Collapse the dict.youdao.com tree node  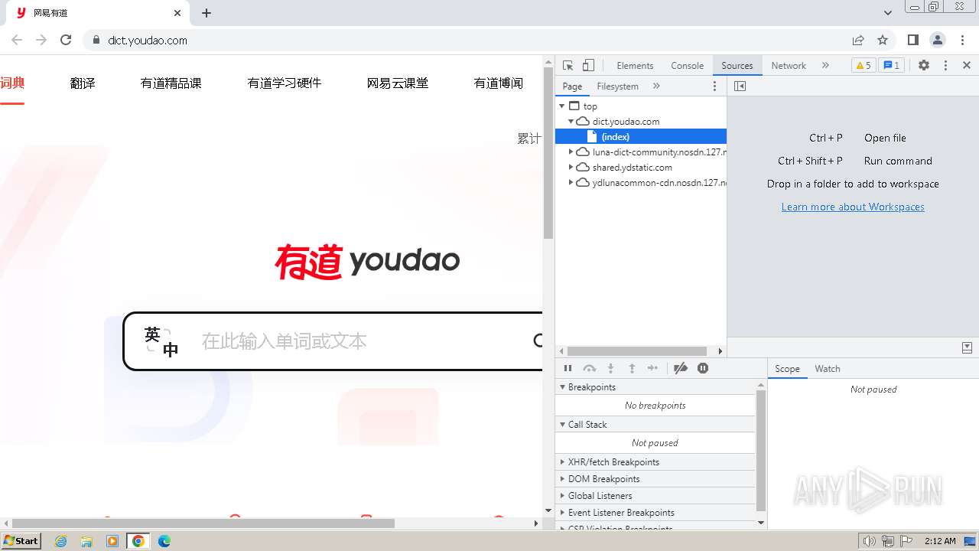(x=571, y=122)
